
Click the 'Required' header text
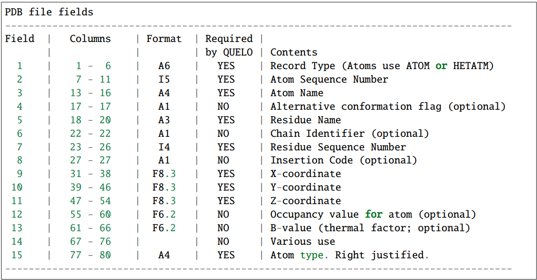[x=229, y=38]
